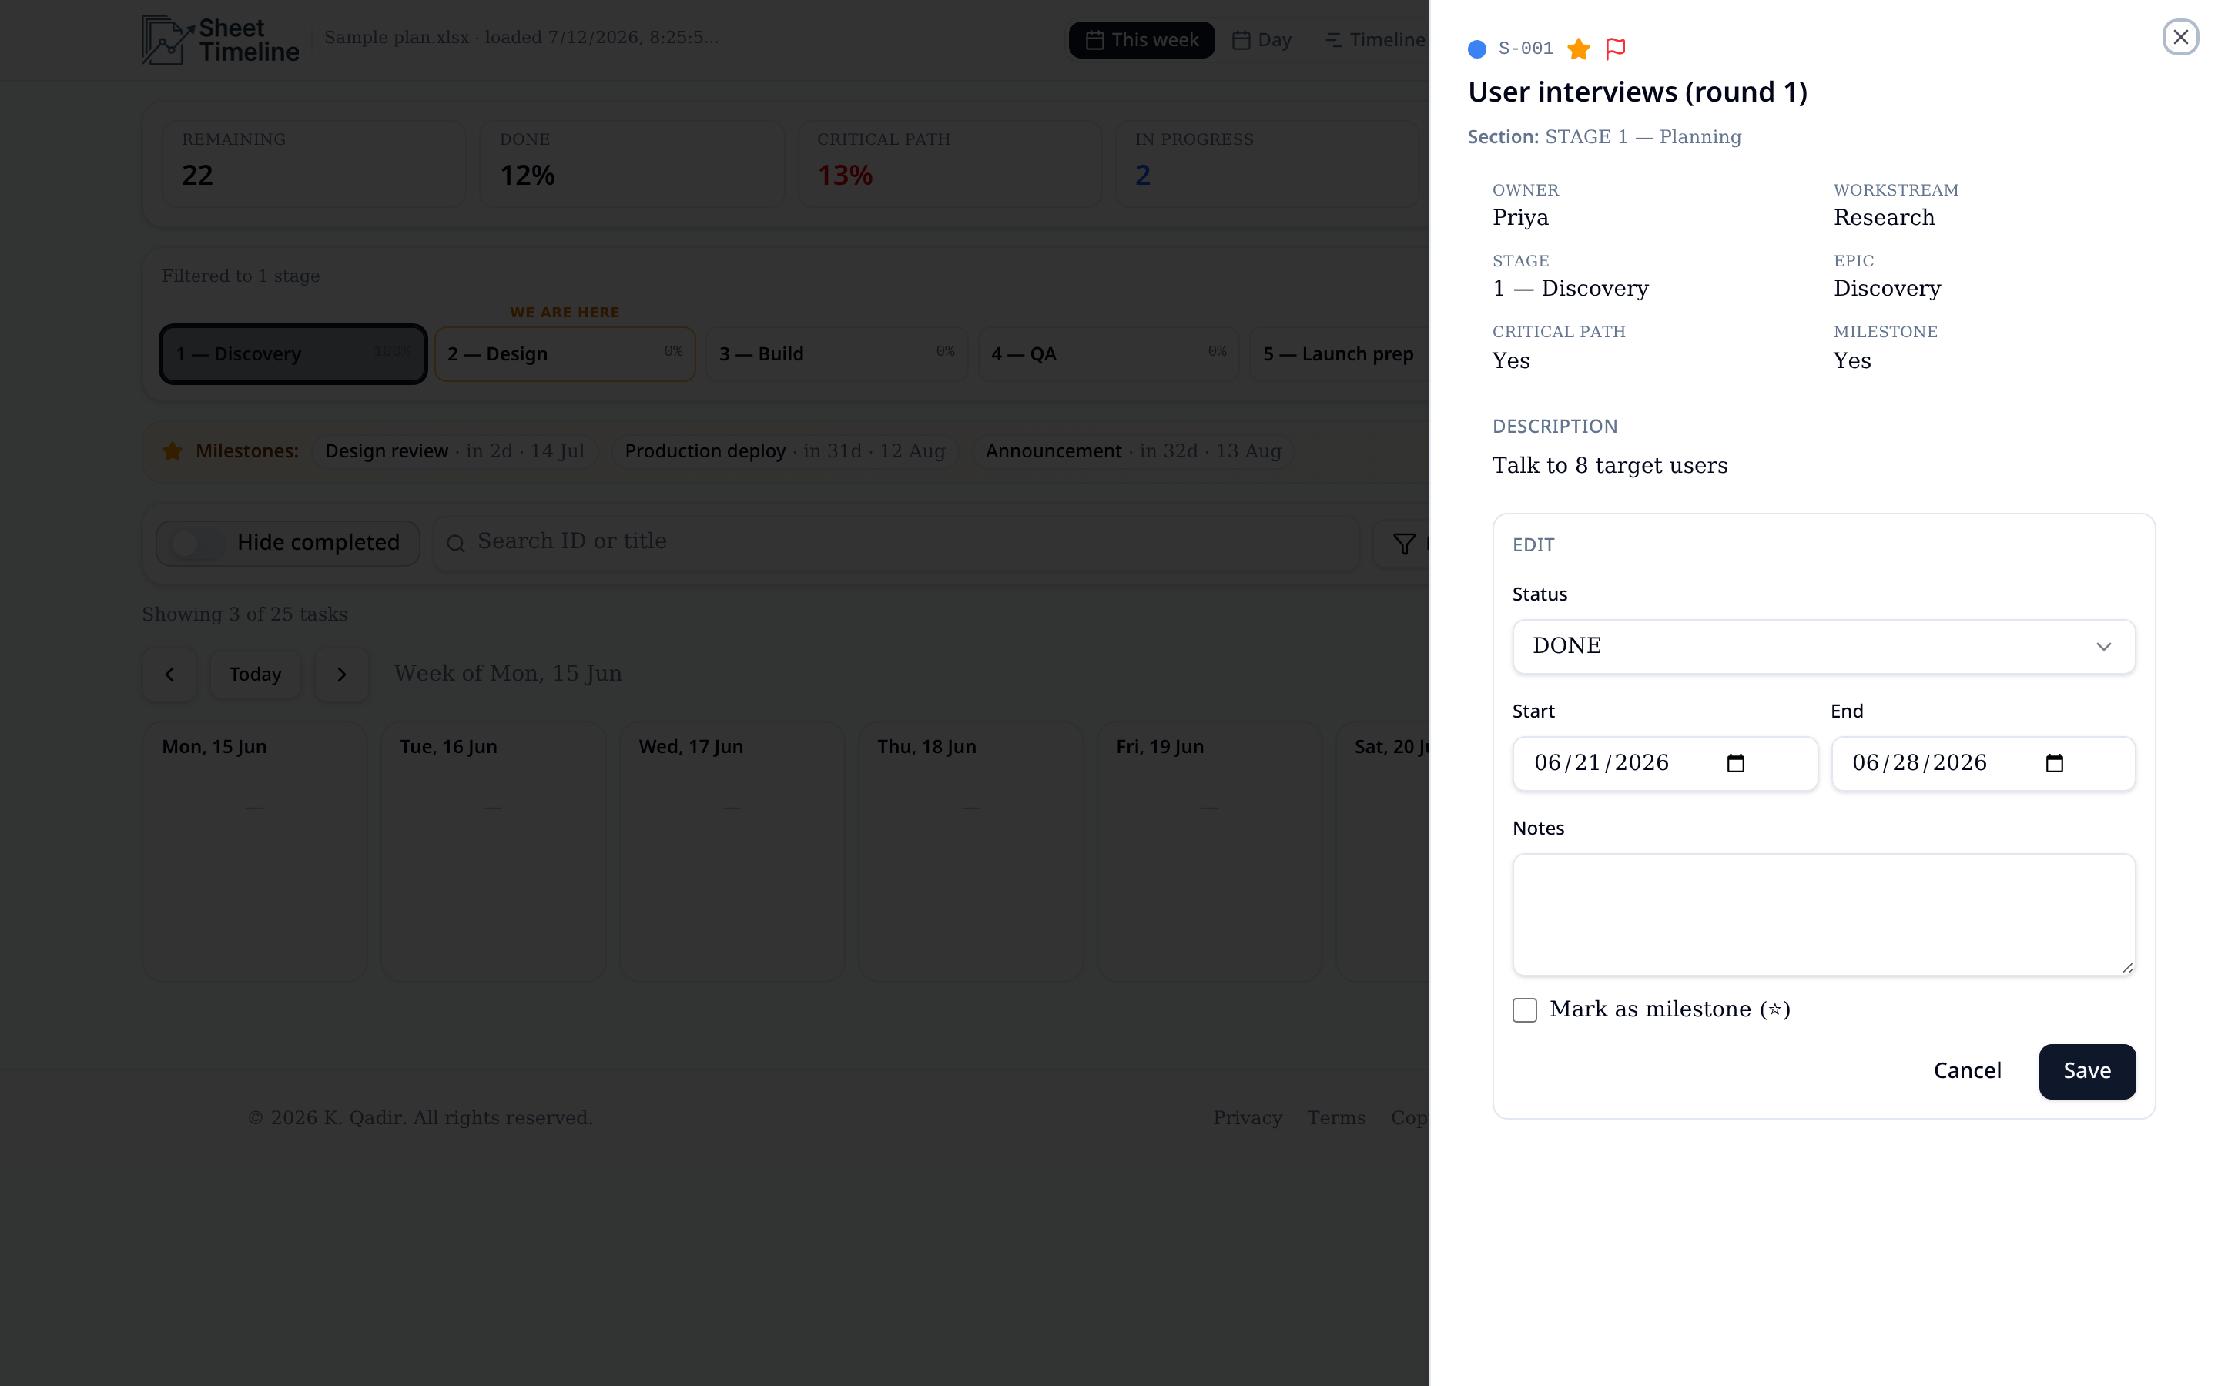Click the Cancel button
2218x1386 pixels.
click(x=1967, y=1070)
